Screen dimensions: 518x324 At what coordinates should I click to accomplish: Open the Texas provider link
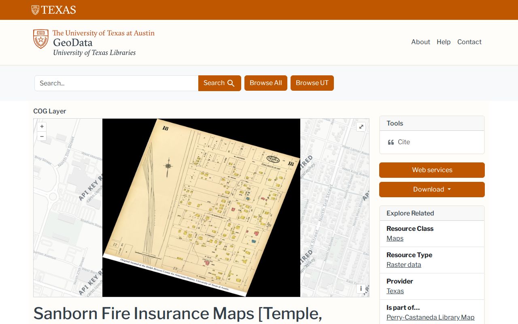click(395, 291)
